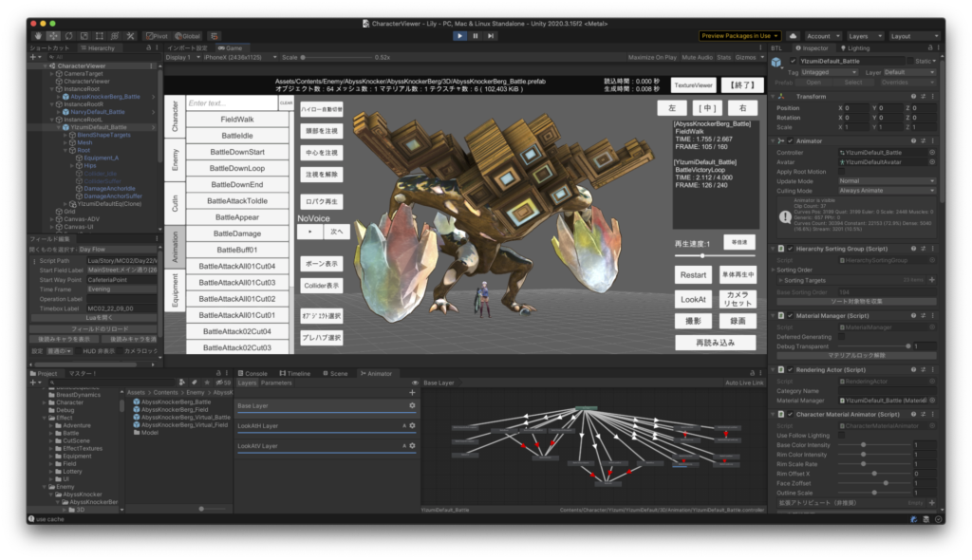Select the Hand tool in toolbar
The width and height of the screenshot is (972, 560).
pos(38,36)
